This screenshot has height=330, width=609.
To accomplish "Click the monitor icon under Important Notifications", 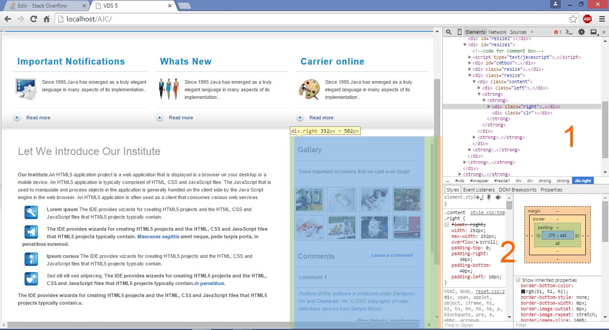I will (x=26, y=89).
